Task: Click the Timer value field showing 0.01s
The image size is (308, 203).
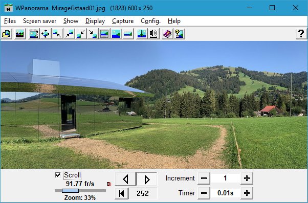Action: (225, 193)
